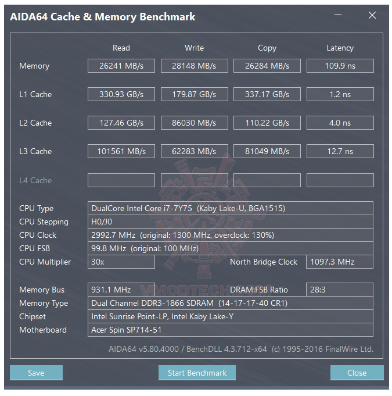Click the greyed L4 Cache label
The width and height of the screenshot is (392, 396).
(x=35, y=180)
